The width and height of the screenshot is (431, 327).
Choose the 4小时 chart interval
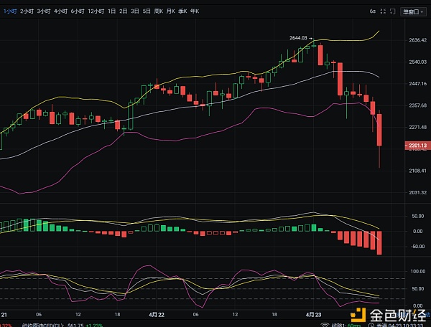(60, 11)
